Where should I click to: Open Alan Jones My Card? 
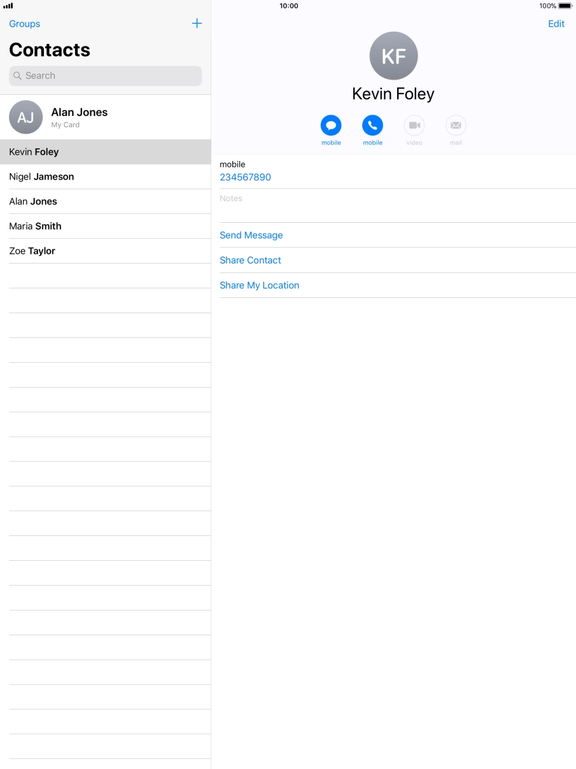80,117
